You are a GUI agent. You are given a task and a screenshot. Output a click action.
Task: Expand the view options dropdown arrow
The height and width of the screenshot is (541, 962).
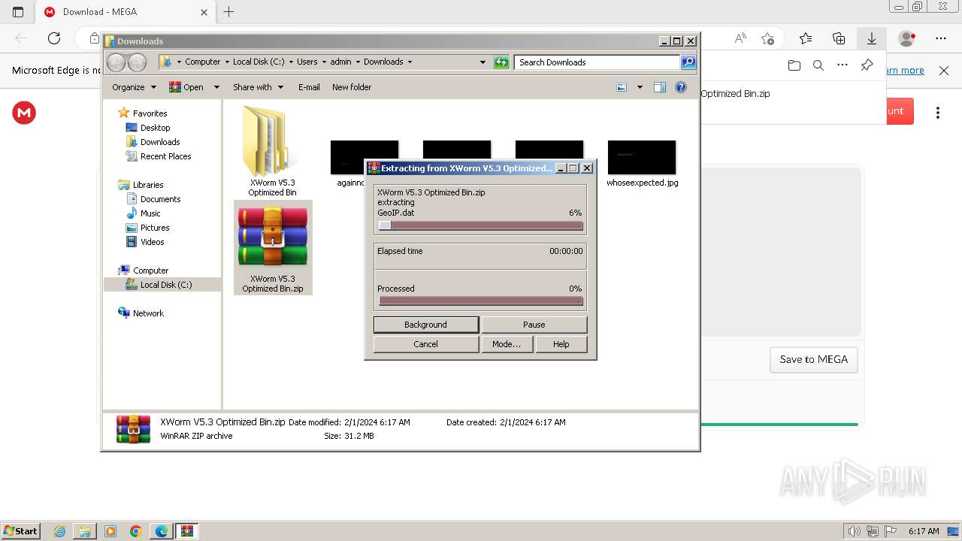[x=640, y=87]
